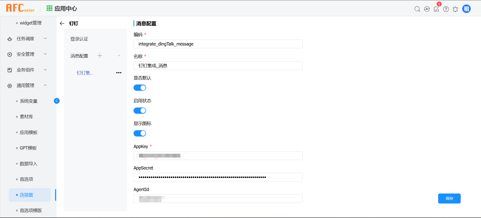Collapse the sidebar with blue arrow button
The image size is (481, 218).
click(x=57, y=101)
